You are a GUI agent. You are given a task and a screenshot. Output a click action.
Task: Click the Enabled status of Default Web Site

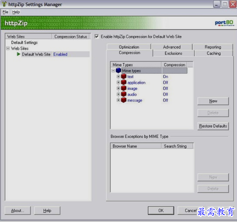tap(60, 54)
